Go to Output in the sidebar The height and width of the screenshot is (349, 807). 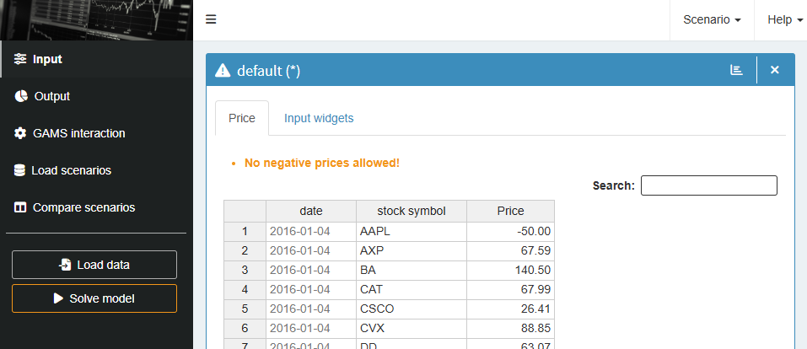click(51, 96)
